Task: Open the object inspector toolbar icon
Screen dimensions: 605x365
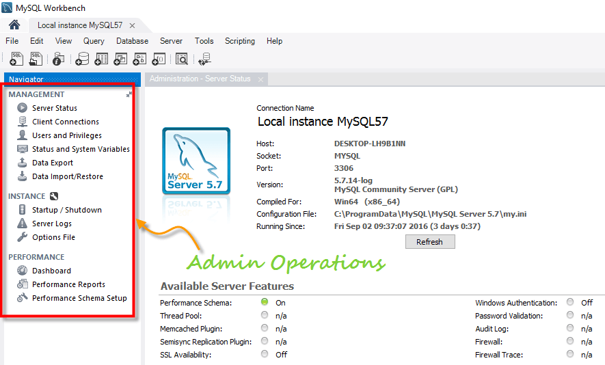Action: point(58,59)
